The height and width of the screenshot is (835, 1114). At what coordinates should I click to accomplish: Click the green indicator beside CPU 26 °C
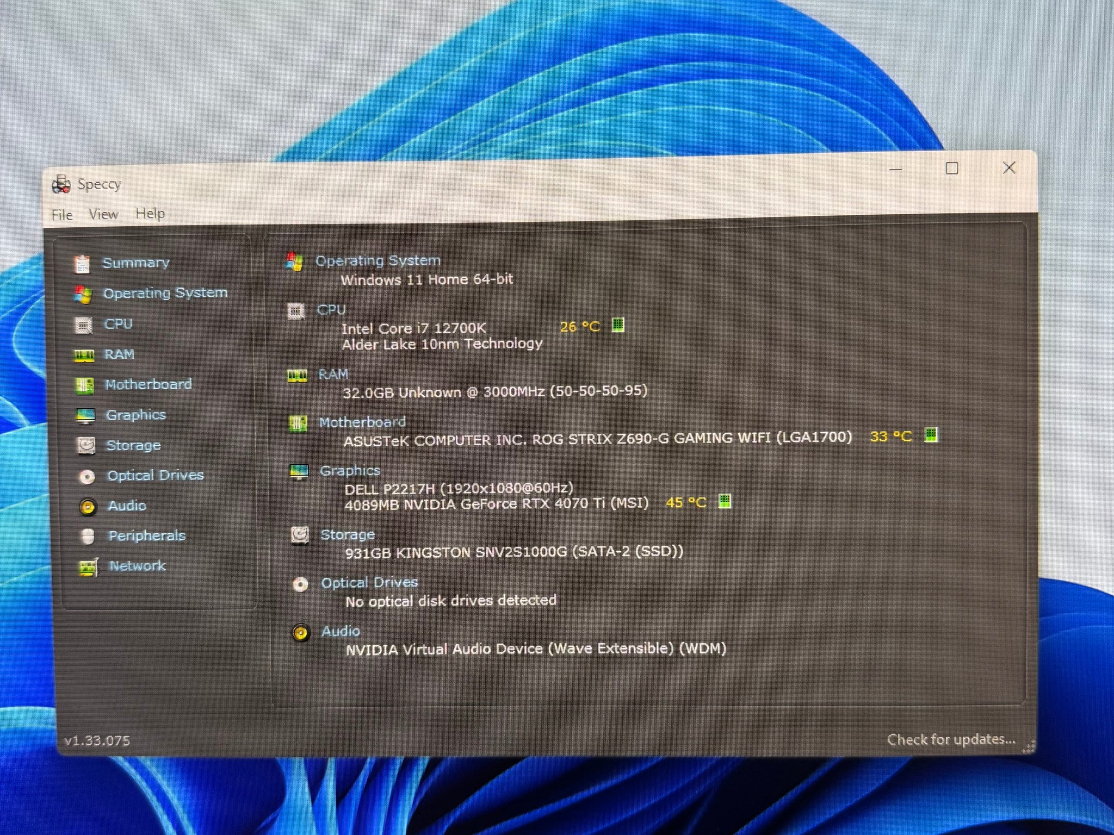click(618, 325)
